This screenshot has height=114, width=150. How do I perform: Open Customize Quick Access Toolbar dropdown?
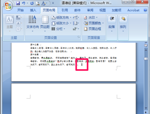53,3
